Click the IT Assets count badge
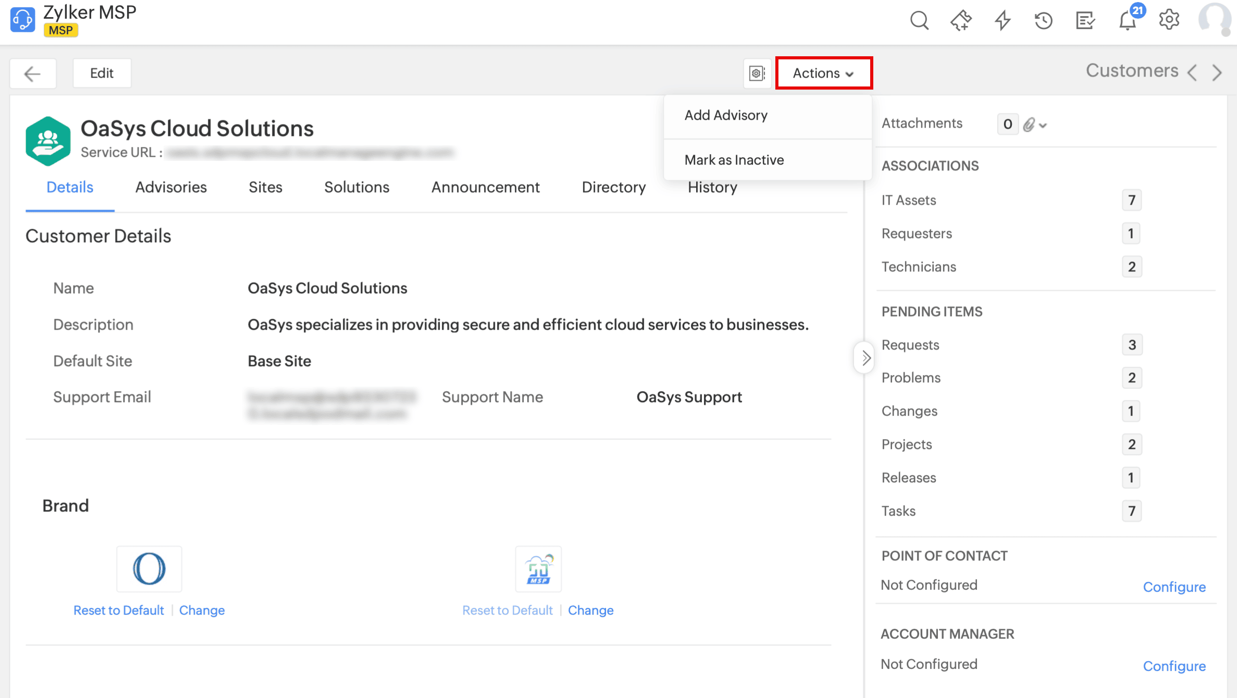 tap(1132, 200)
